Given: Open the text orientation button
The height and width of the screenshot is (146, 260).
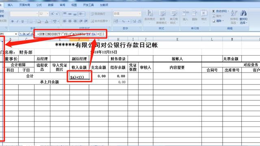Looking at the screenshot, I should [x=81, y=14].
